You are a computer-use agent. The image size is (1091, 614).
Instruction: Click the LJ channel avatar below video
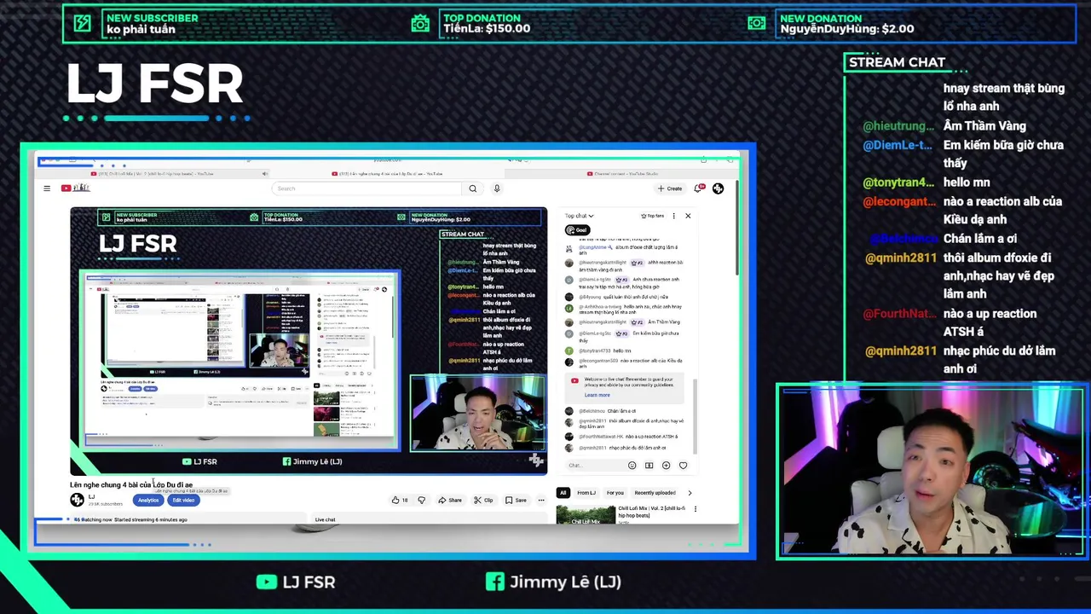77,500
